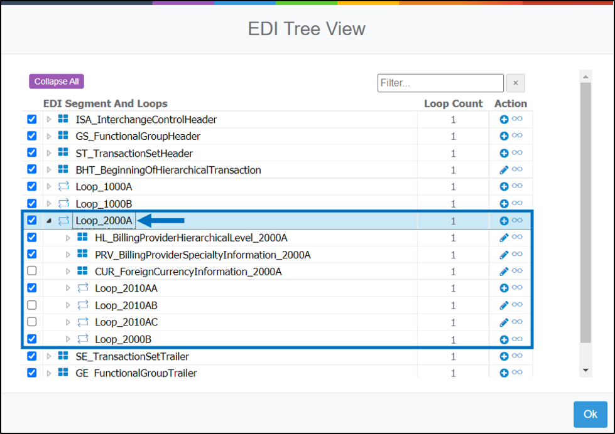Screen dimensions: 615x434
Task: Click plus icon for SE_TransactionSetTrailer row
Action: (x=504, y=356)
